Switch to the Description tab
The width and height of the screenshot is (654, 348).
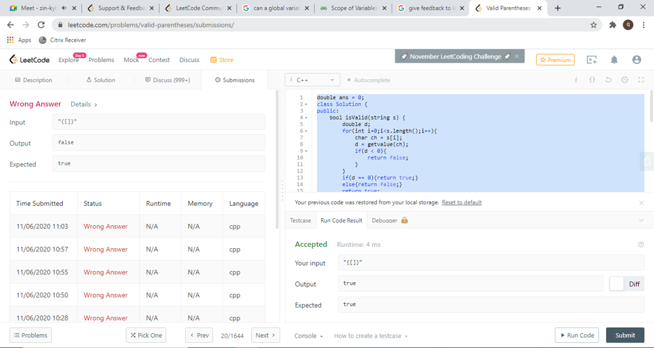[x=33, y=80]
